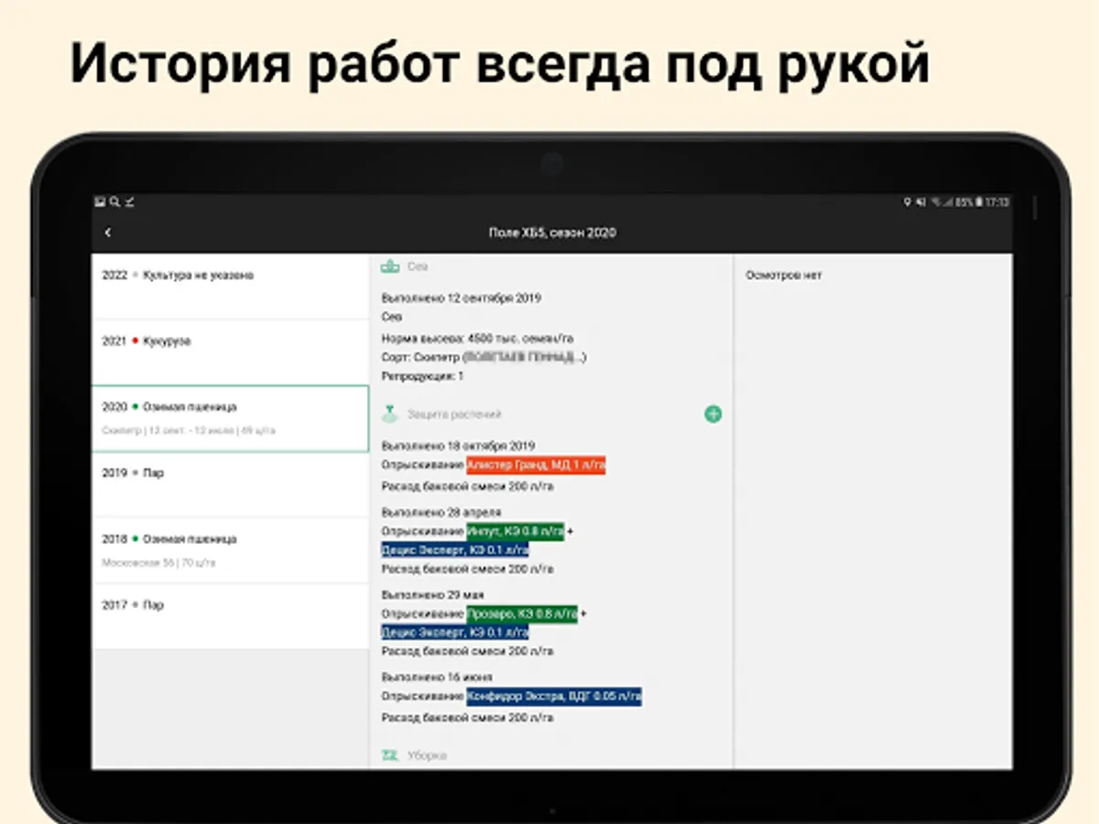Image resolution: width=1099 pixels, height=824 pixels.
Task: Tap the Конфидор Экстра, ВДГ blue tag
Action: tap(554, 697)
